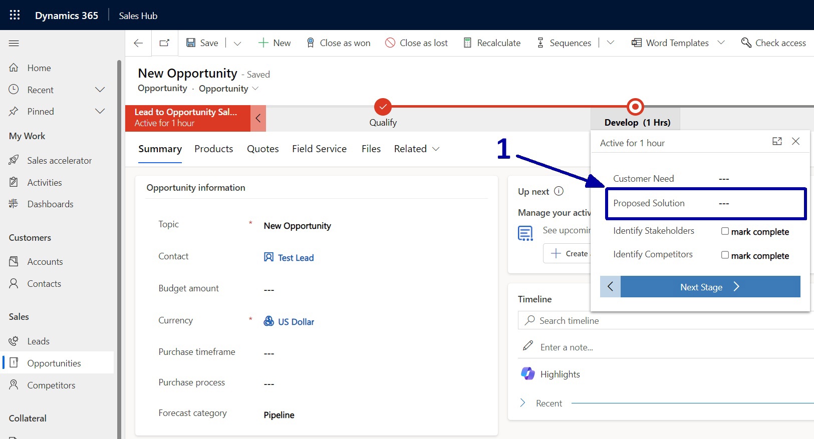Create a New record from command bar

[x=274, y=43]
